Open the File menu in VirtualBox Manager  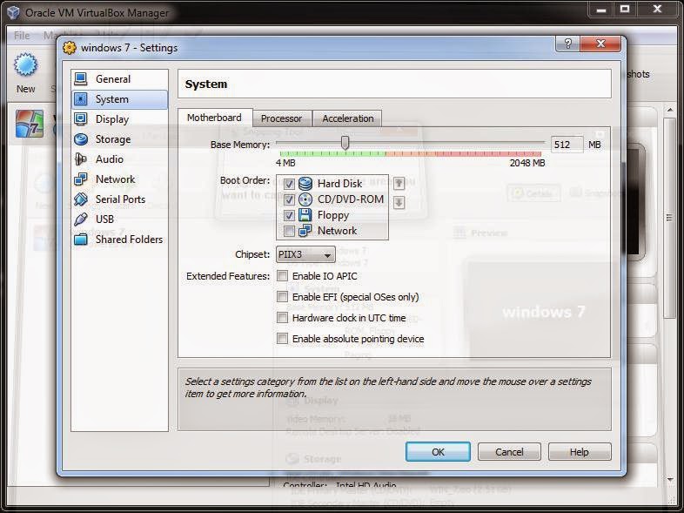click(22, 36)
